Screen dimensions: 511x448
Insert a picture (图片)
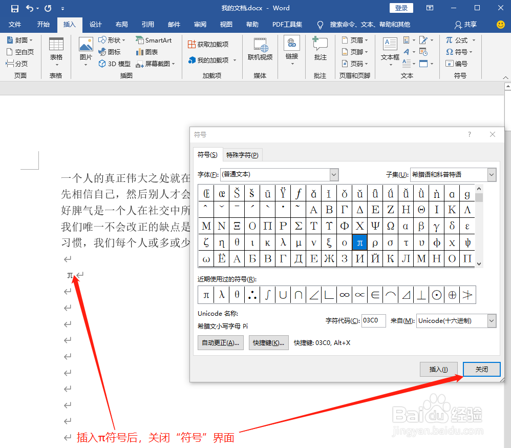[86, 52]
